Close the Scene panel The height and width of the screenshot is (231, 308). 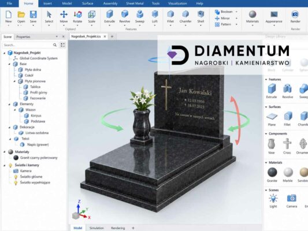coord(63,36)
